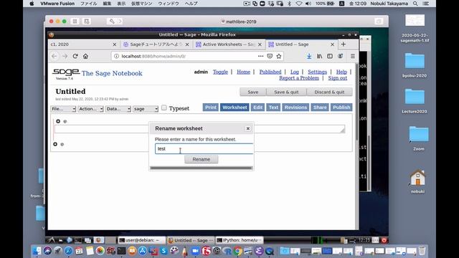The width and height of the screenshot is (459, 258).
Task: Toggle the Firefox sidebar icon
Action: [x=330, y=56]
